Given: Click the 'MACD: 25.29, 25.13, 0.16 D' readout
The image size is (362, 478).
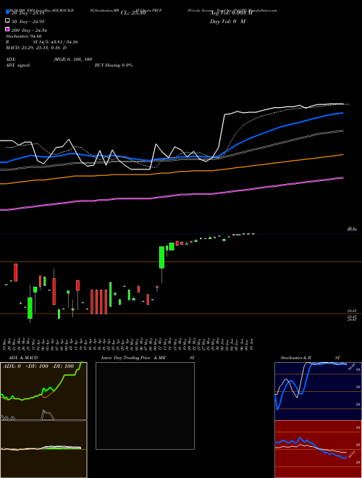Looking at the screenshot, I should point(36,48).
